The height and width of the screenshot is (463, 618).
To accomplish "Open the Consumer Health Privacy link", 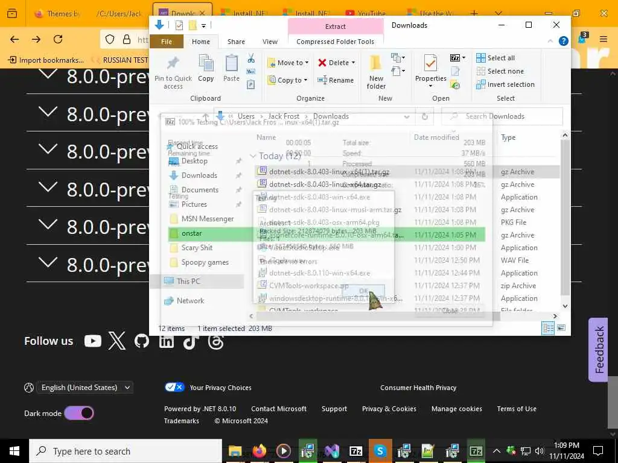I will click(418, 388).
